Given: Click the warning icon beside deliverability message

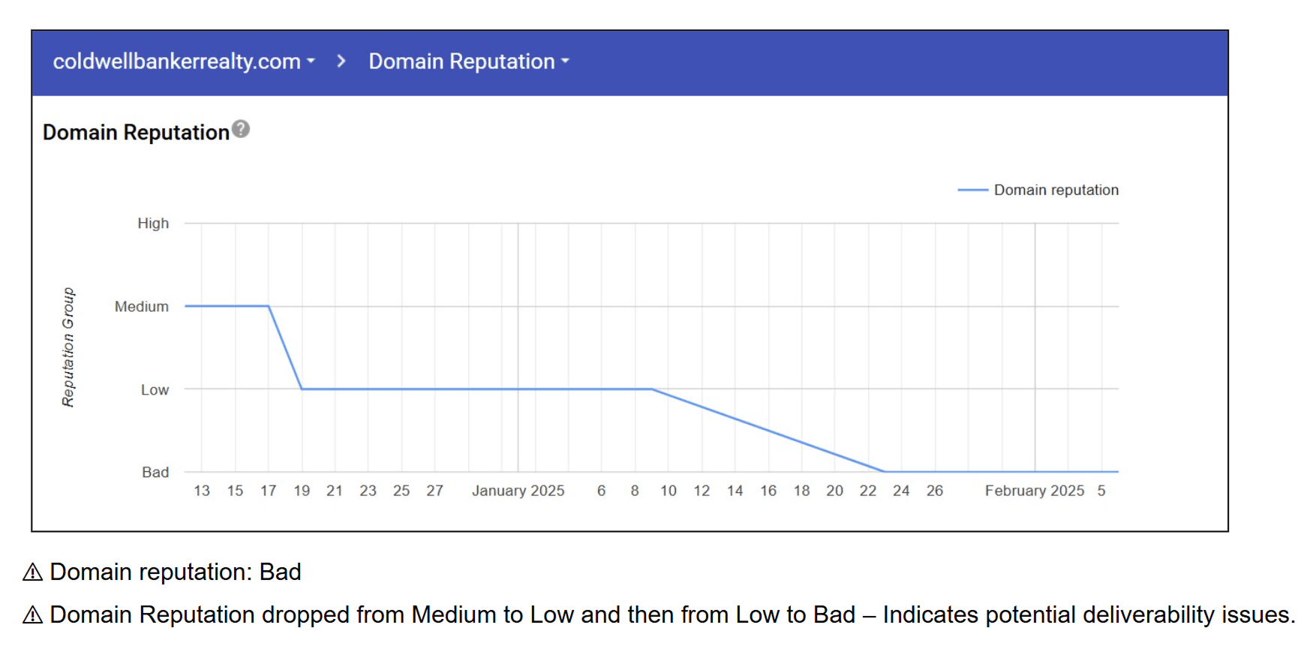Looking at the screenshot, I should click(31, 614).
